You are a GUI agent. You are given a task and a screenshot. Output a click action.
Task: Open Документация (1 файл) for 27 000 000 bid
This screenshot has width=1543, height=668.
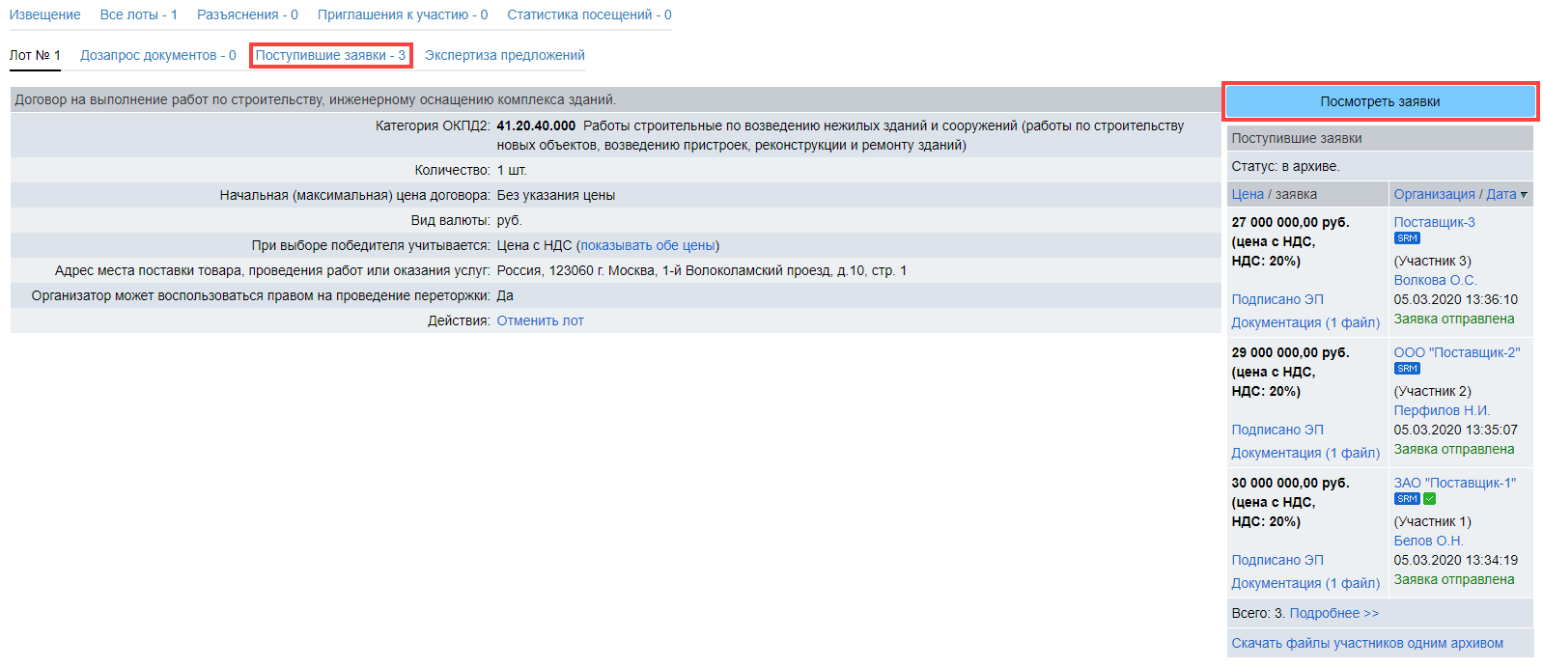1305,322
